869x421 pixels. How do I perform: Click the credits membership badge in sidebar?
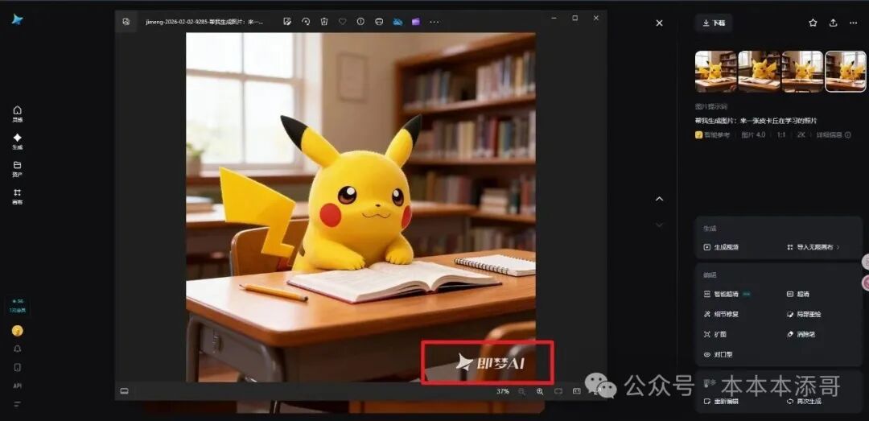point(17,306)
